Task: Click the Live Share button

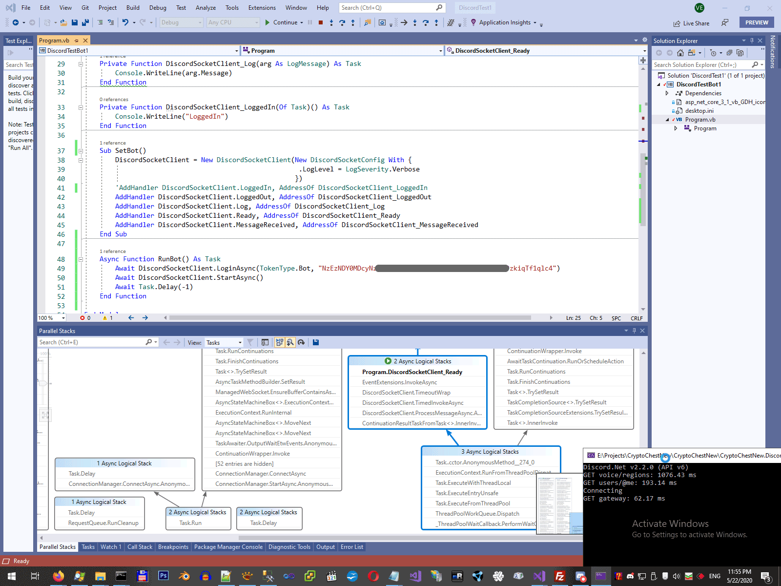Action: (x=691, y=23)
